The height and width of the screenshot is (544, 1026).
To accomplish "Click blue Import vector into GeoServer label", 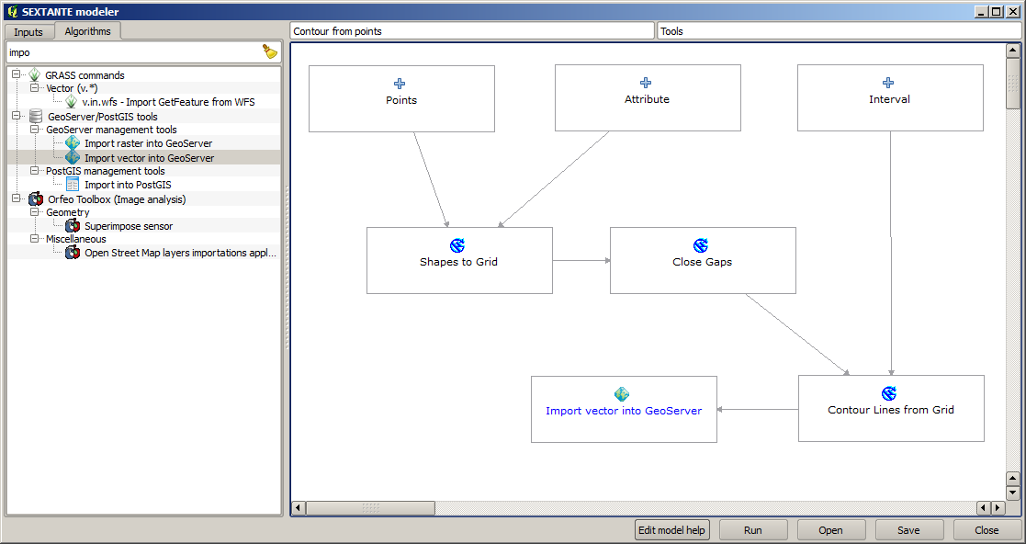I will [x=624, y=411].
